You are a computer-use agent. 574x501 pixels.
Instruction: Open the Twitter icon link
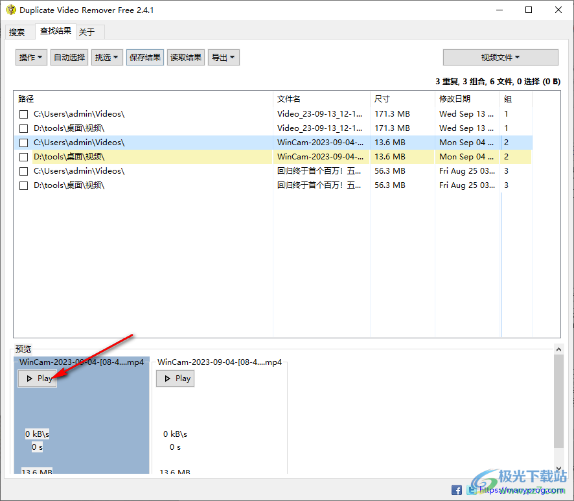472,490
